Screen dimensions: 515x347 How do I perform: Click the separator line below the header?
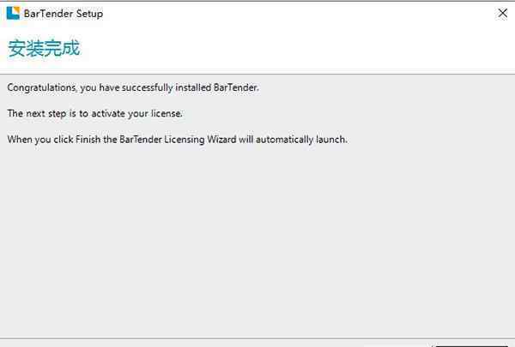pyautogui.click(x=257, y=75)
